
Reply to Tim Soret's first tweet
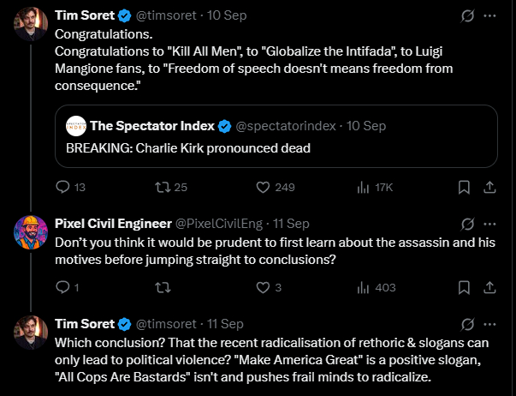pyautogui.click(x=62, y=187)
